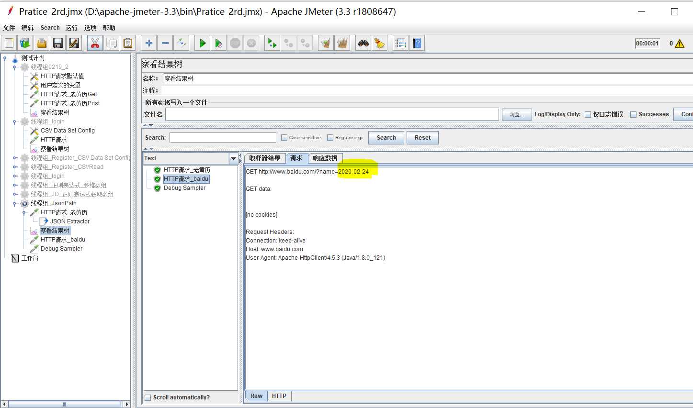Switch to the HTTP tab at bottom
This screenshot has height=408, width=693.
(x=279, y=396)
